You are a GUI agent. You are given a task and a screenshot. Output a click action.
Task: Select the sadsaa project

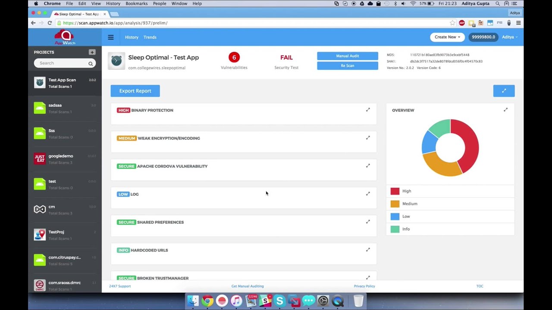pos(65,108)
